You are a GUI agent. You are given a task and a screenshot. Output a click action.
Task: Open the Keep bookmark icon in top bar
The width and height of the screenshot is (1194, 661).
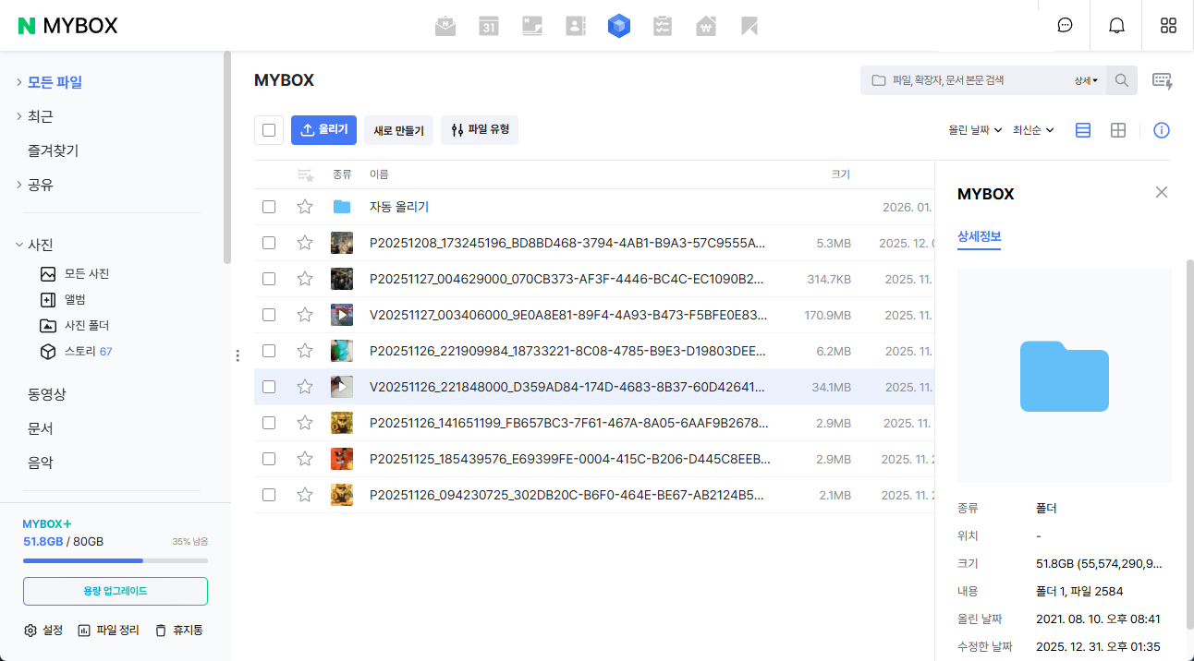pos(749,26)
